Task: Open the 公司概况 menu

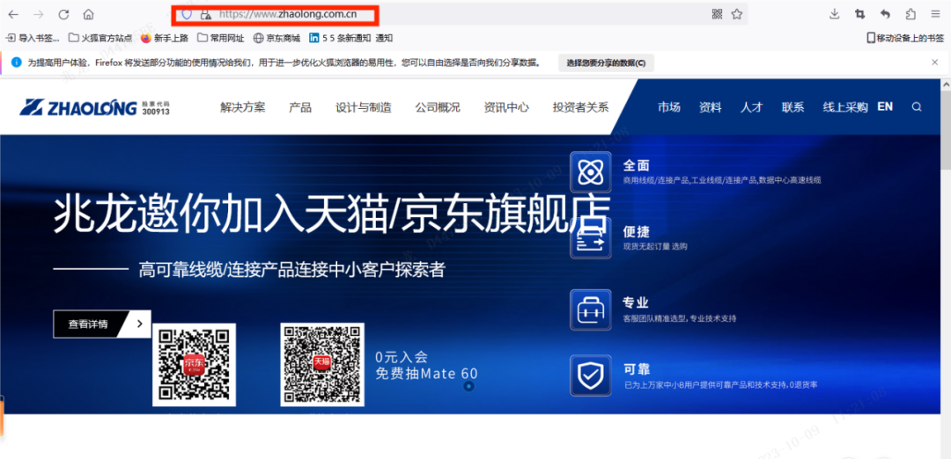Action: pos(438,108)
